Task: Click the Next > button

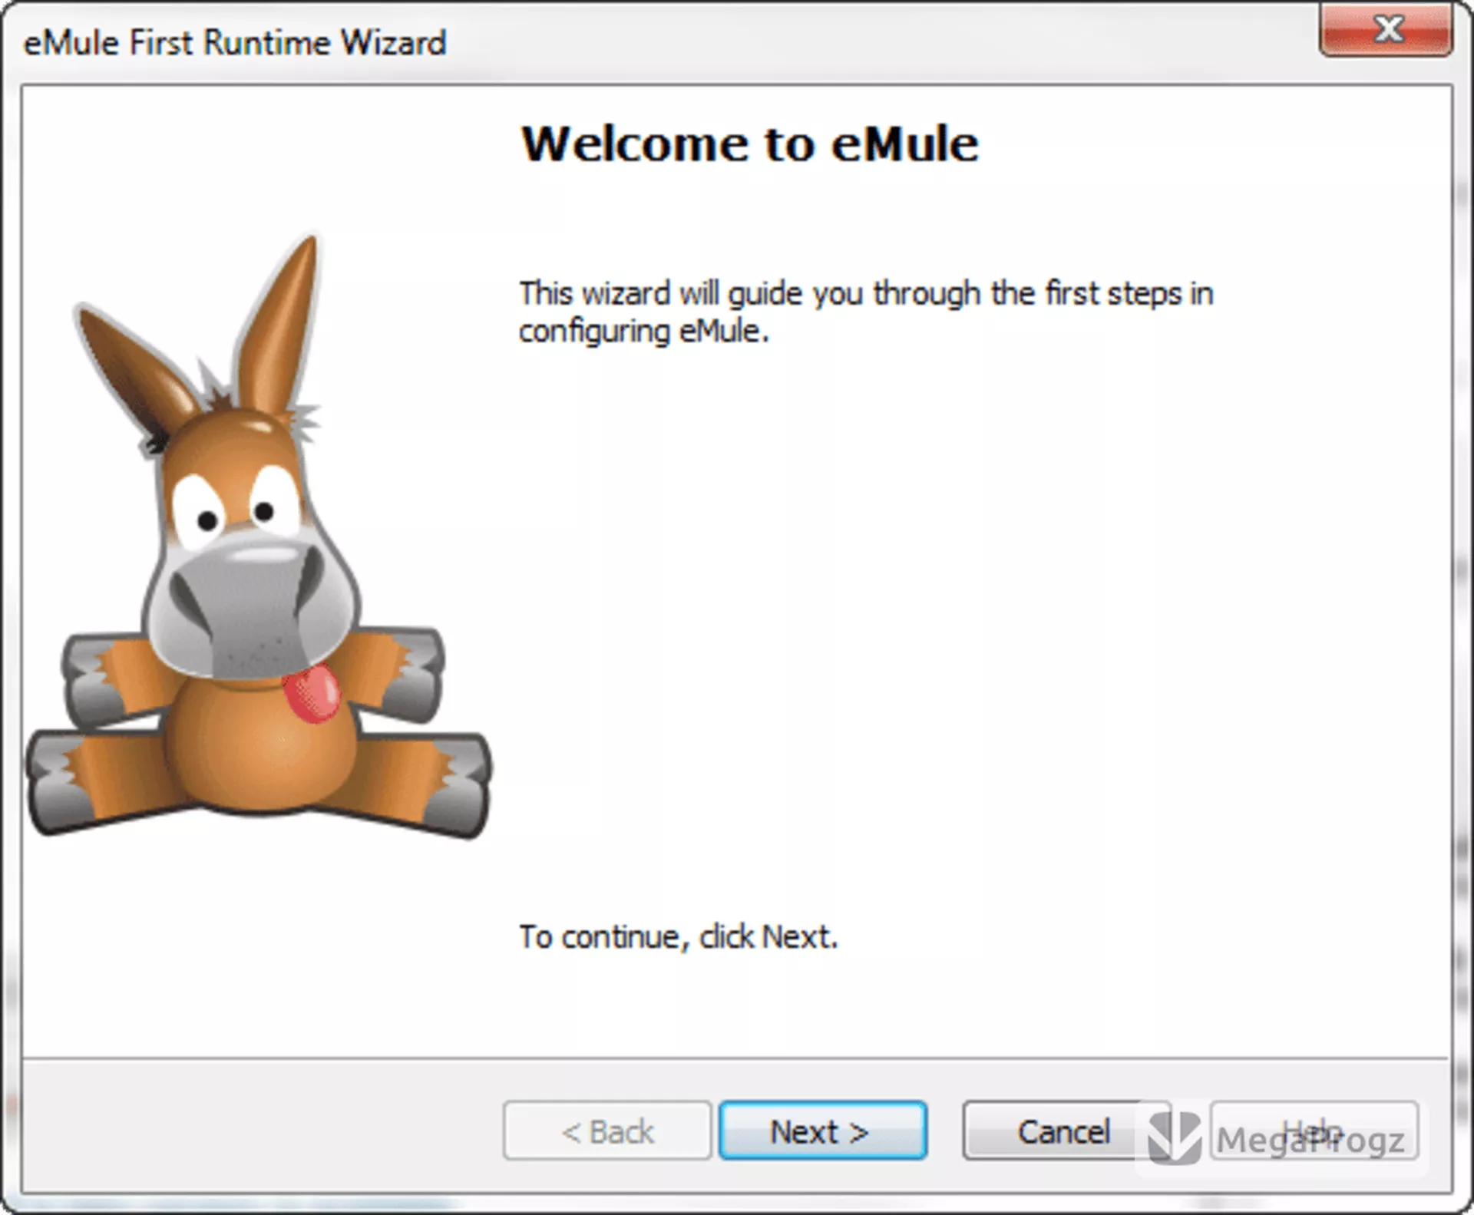Action: (822, 1130)
